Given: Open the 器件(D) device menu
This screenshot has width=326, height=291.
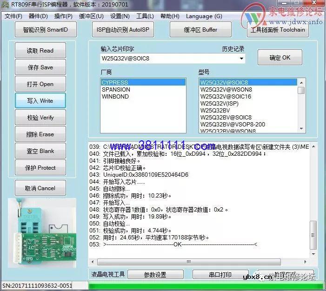Looking at the screenshot, I should tap(38, 16).
